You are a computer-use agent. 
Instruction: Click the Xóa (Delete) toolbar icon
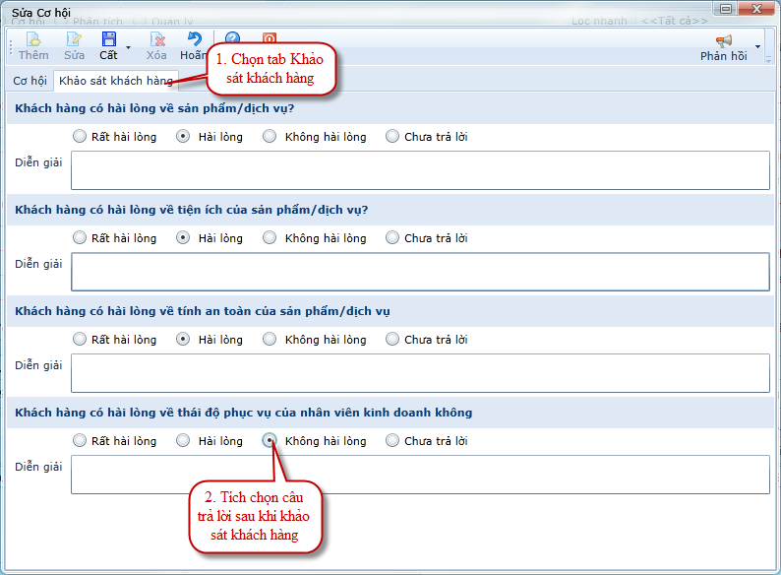pos(157,40)
